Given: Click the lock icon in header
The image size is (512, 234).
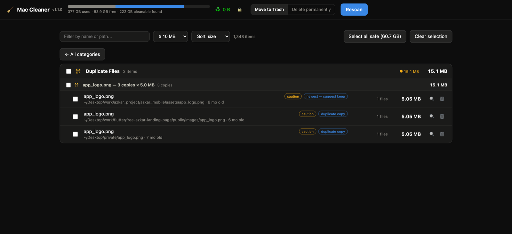Looking at the screenshot, I should (240, 10).
